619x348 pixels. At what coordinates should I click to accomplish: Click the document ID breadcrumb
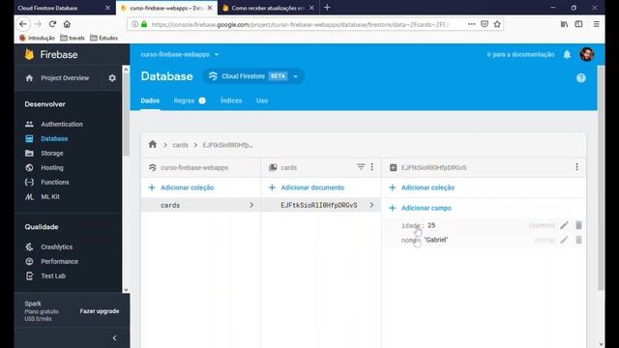(x=227, y=145)
